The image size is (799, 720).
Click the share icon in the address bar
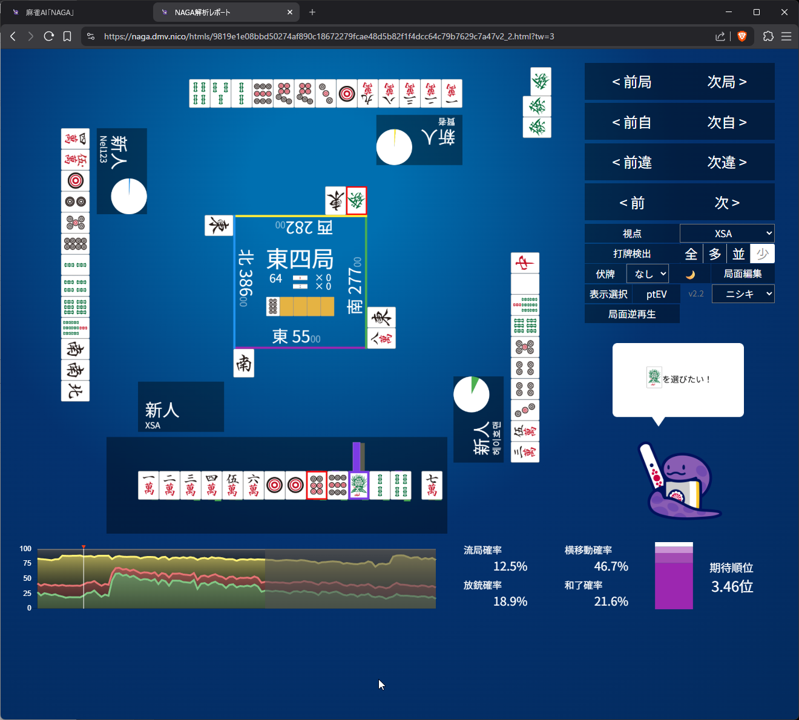720,36
